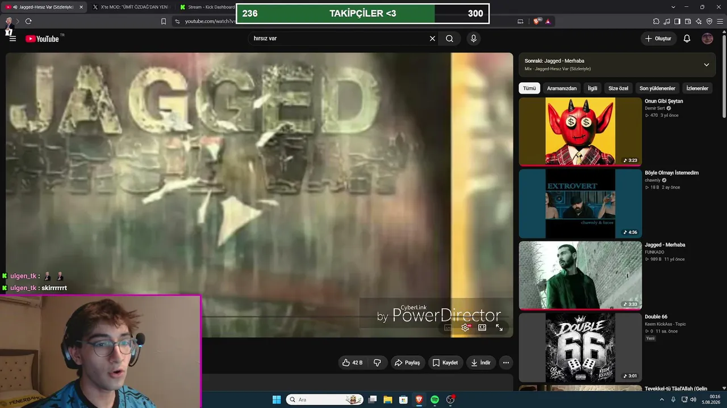727x408 pixels.
Task: Select the İlgili filter chip
Action: [x=592, y=88]
